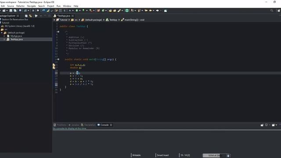The image size is (281, 158).
Task: Click the Last Edit Location arrow icon
Action: click(x=146, y=11)
